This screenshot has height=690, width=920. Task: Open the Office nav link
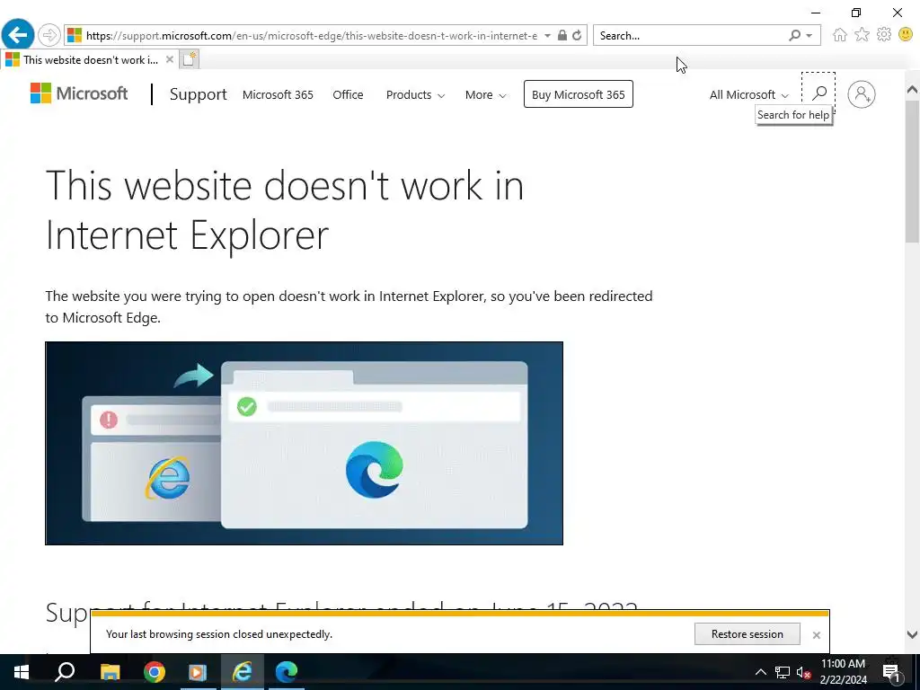point(348,94)
